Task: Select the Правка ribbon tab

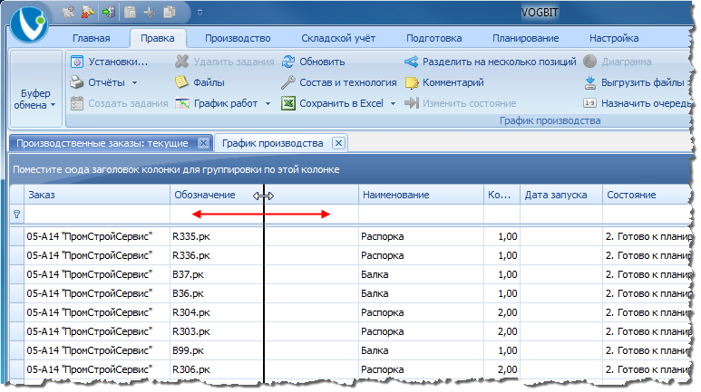Action: [158, 38]
